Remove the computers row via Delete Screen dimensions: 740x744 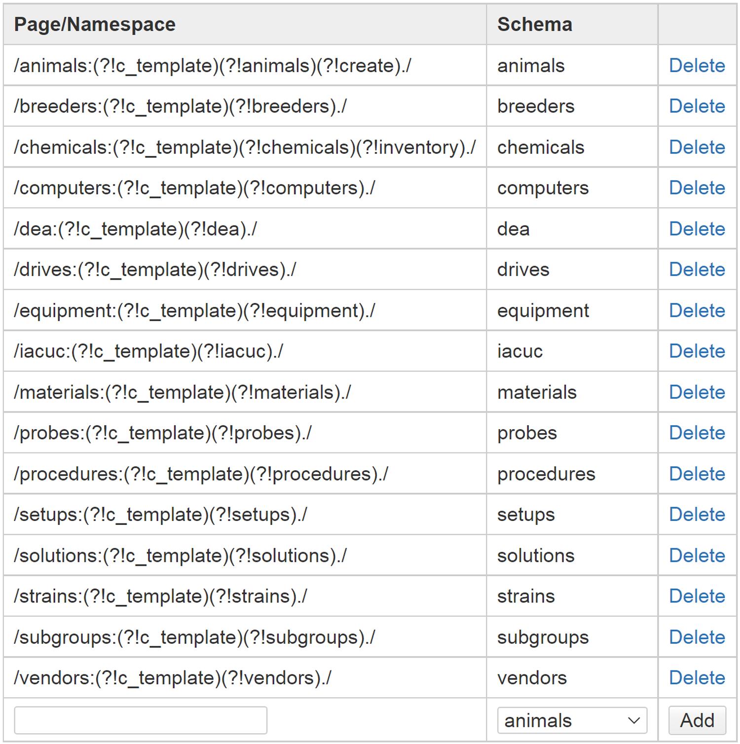[x=697, y=188]
